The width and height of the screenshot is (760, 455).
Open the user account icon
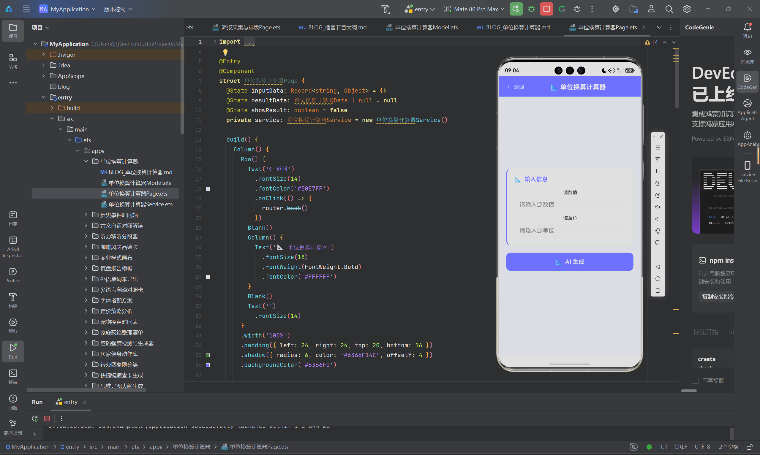[651, 9]
